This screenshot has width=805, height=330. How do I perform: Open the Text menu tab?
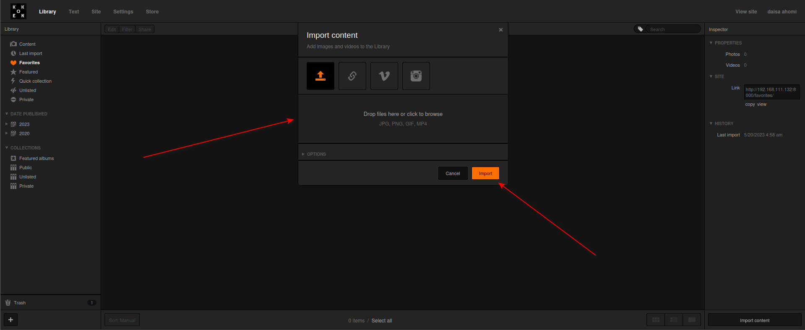point(74,12)
